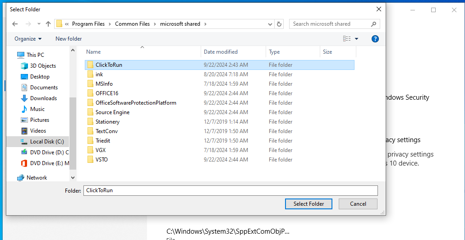This screenshot has width=465, height=240.
Task: Select the VSTO folder icon
Action: coord(91,160)
